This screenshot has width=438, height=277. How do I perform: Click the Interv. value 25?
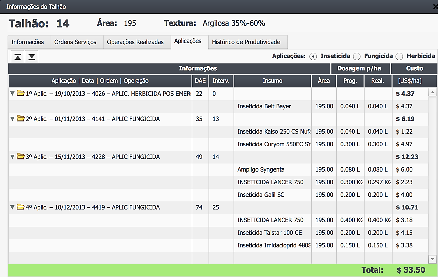(216, 207)
